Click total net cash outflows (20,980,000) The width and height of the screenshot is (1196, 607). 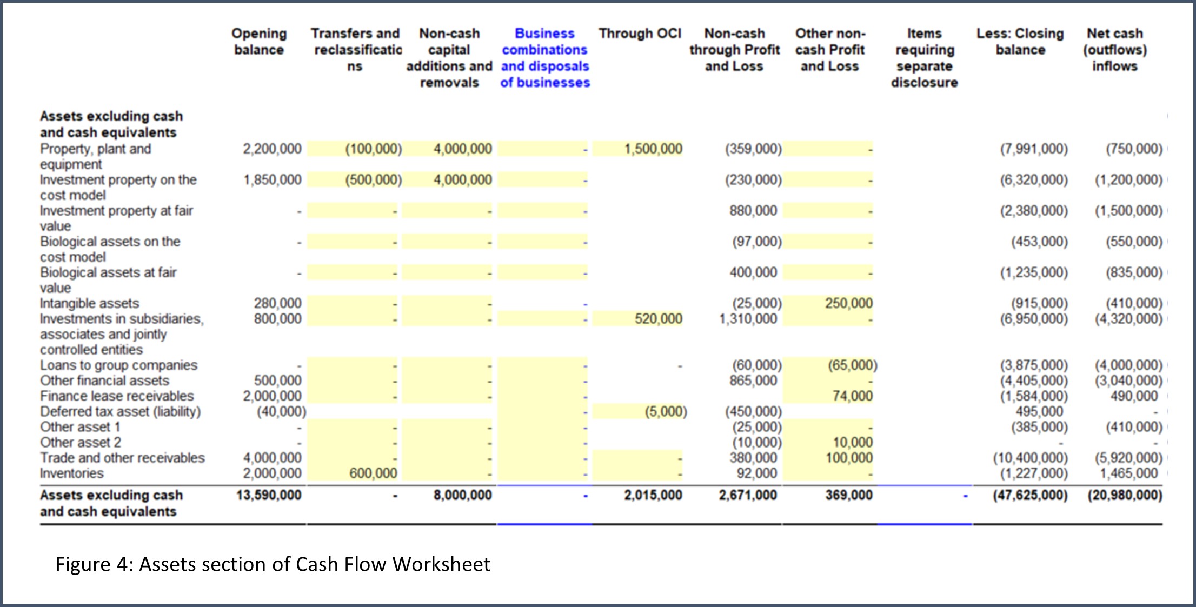(x=1124, y=495)
